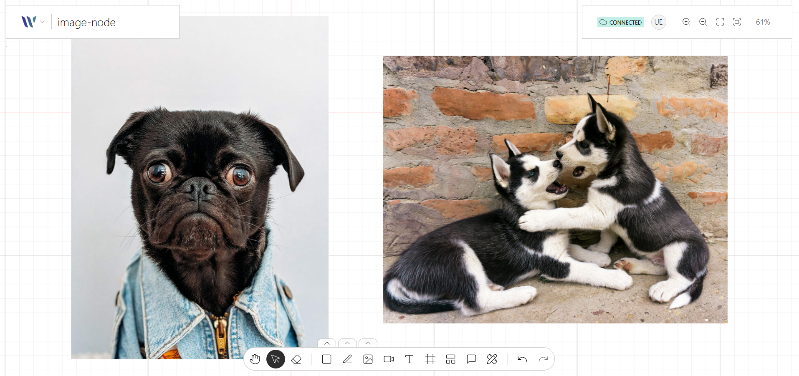
Task: Enable Comment mode
Action: tap(471, 359)
